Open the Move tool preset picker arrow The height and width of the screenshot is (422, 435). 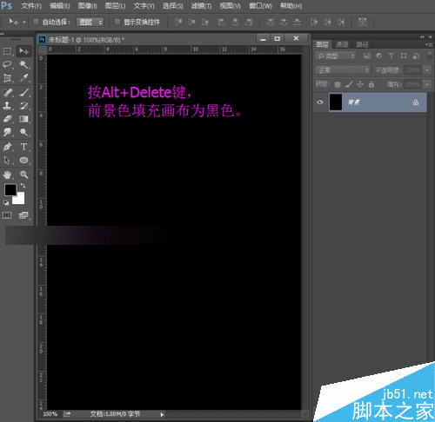pos(24,22)
